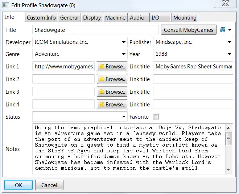Select the I/O tab
The height and width of the screenshot is (194, 239).
(x=160, y=18)
